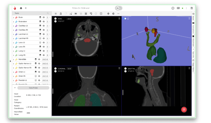This screenshot has width=211, height=123.
Task: Toggle the flag switch in header
Action: tap(119, 8)
